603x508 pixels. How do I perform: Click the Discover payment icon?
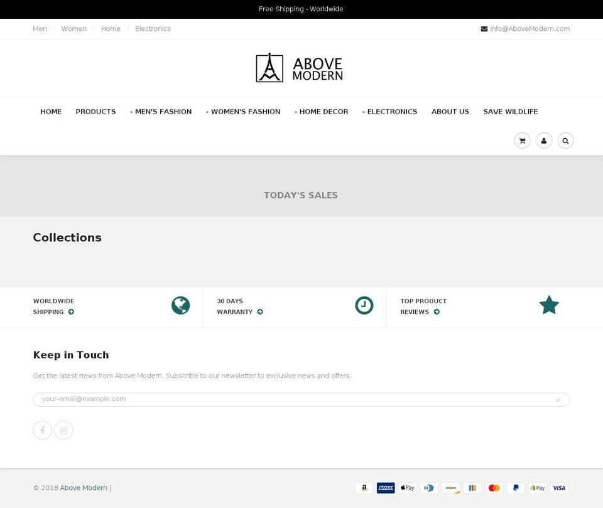pyautogui.click(x=451, y=488)
